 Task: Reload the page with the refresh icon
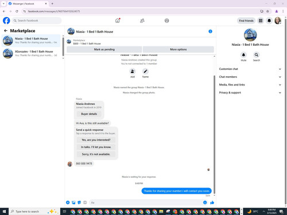[17, 11]
